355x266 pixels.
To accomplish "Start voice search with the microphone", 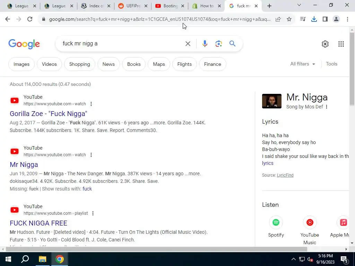I will [x=205, y=44].
